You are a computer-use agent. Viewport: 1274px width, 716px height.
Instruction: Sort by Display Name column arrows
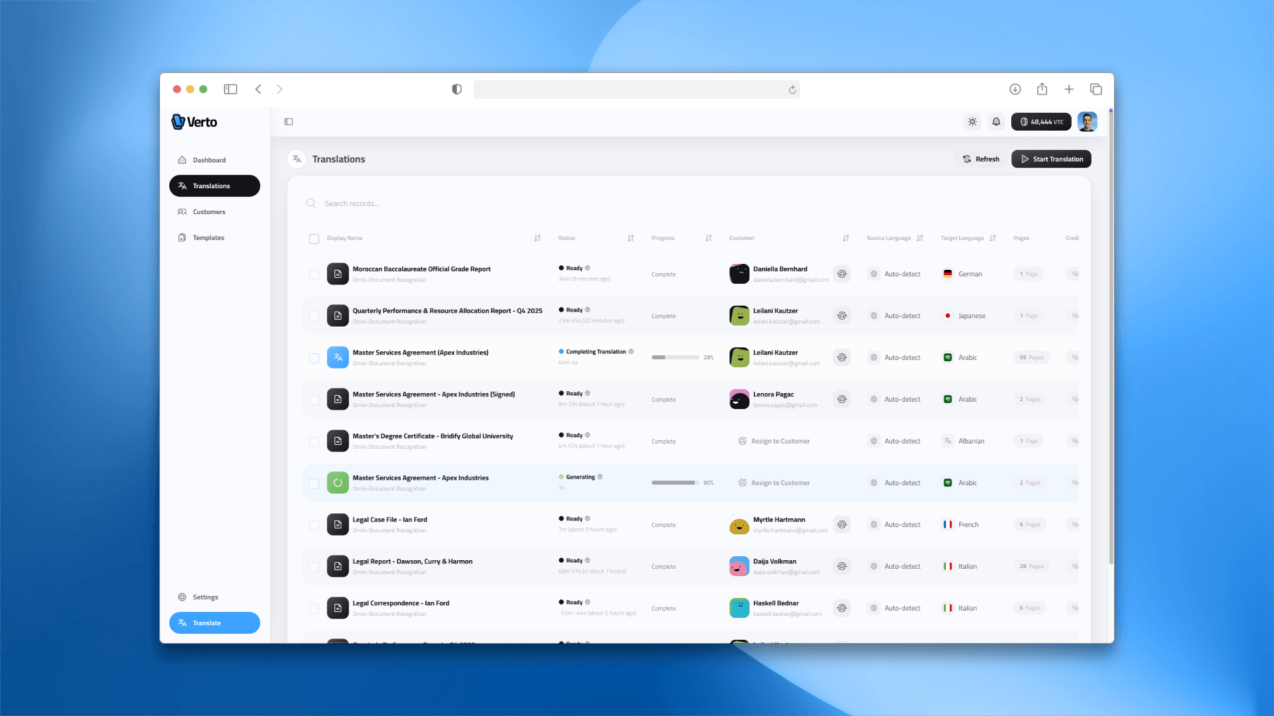pos(537,238)
